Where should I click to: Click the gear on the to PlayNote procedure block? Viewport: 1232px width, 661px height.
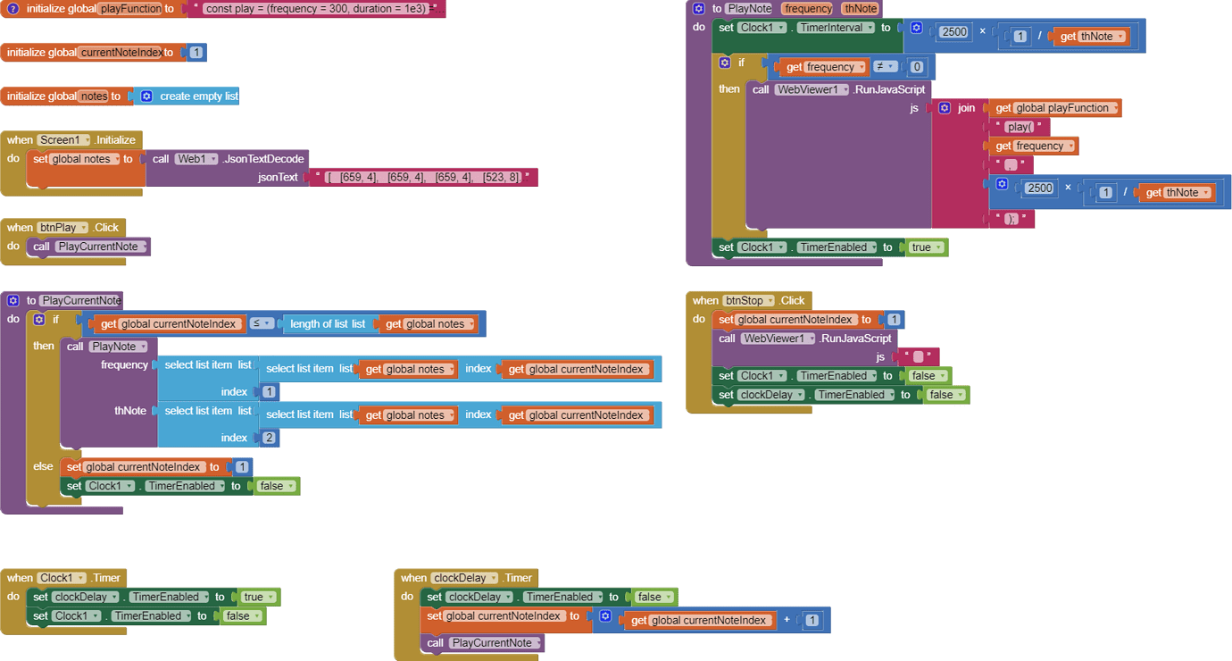[699, 8]
